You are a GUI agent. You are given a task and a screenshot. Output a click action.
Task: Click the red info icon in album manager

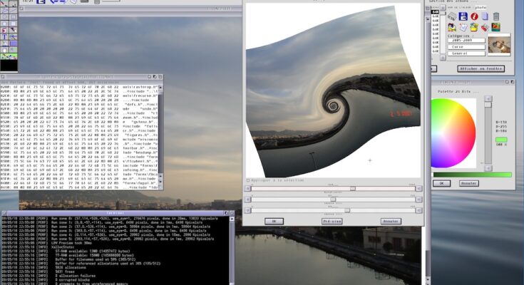click(473, 16)
